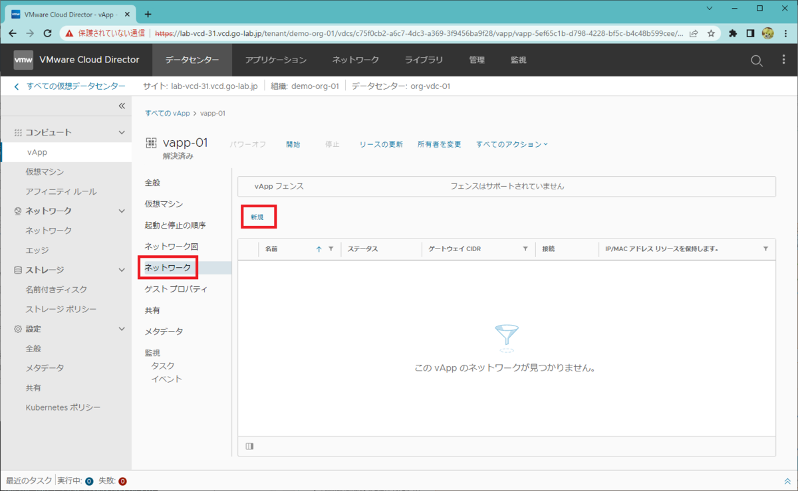Open the ライブラリ tab
The width and height of the screenshot is (798, 491).
click(x=424, y=60)
